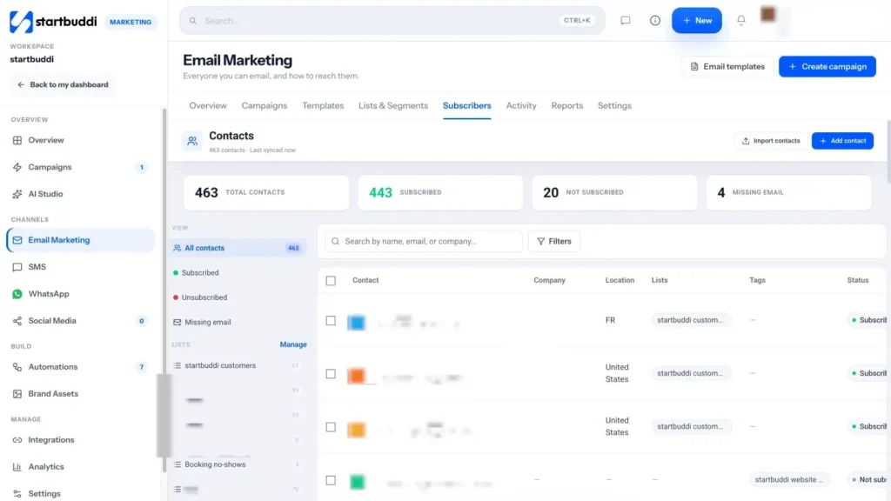
Task: Click the 20 Not Subscribed card
Action: pos(614,192)
